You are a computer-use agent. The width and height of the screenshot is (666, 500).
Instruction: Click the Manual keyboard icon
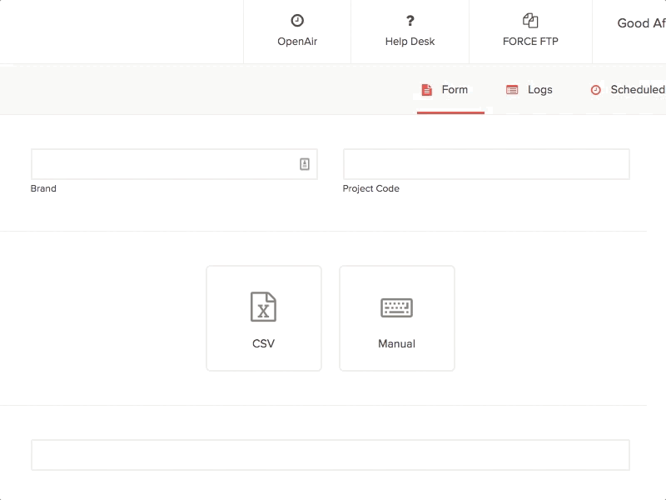point(396,307)
